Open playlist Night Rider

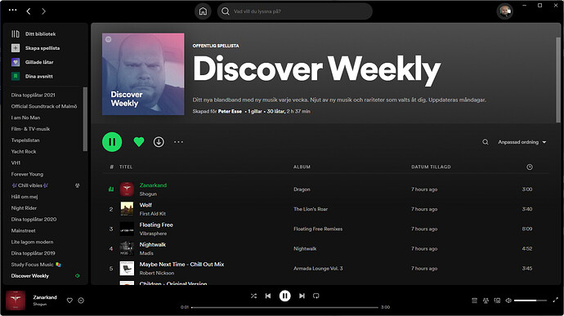(24, 207)
